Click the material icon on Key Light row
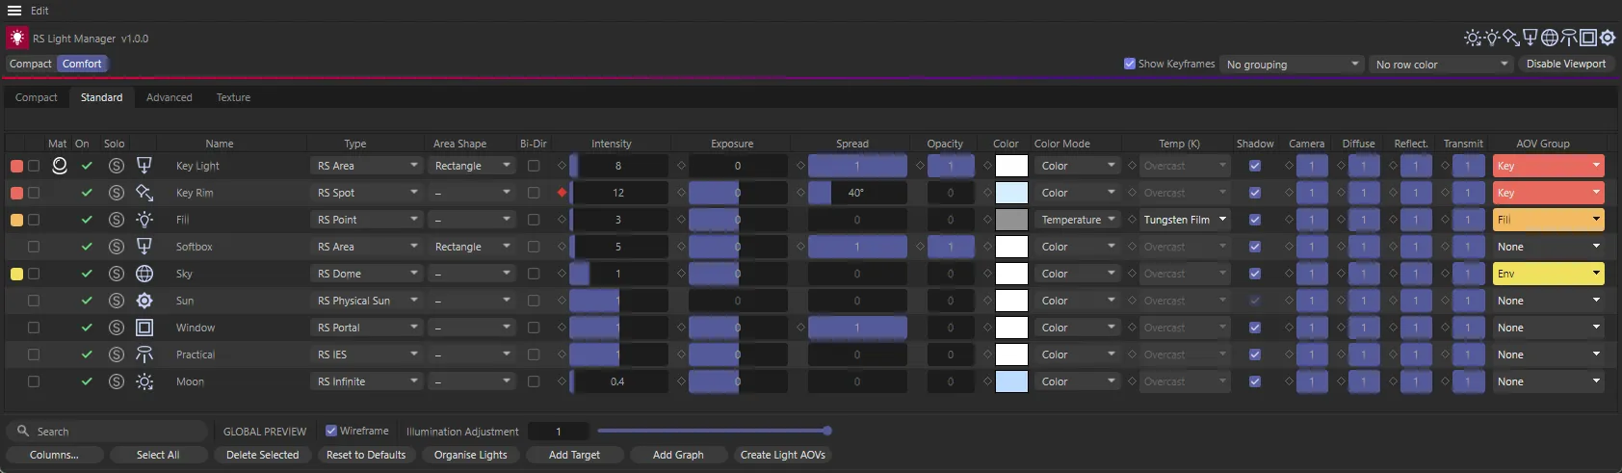The height and width of the screenshot is (473, 1622). [x=60, y=166]
